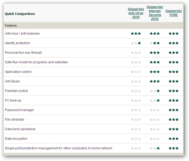This screenshot has height=161, width=189.
Task: Click the Feature: section header bar
Action: [93, 25]
